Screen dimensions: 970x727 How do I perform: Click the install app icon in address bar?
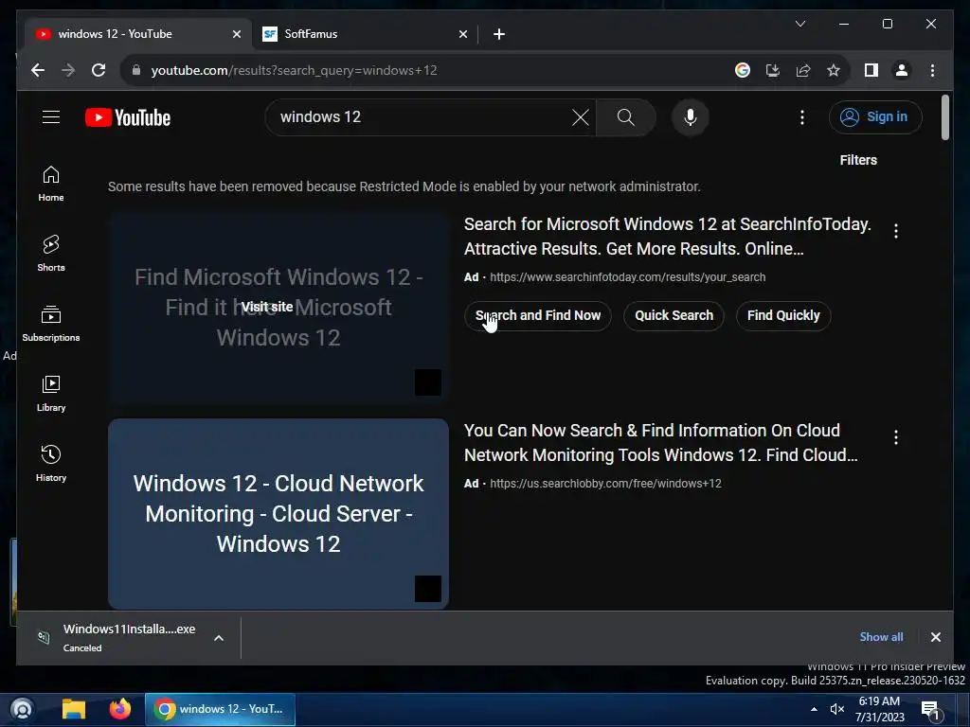coord(773,70)
